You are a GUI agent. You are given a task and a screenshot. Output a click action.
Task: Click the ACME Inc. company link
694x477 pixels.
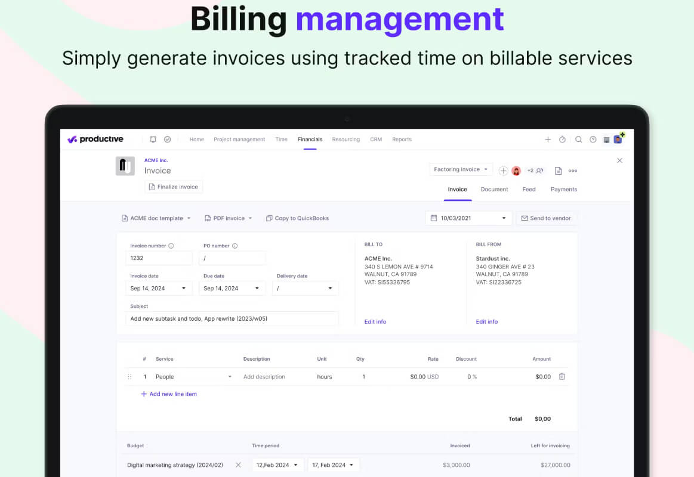156,160
